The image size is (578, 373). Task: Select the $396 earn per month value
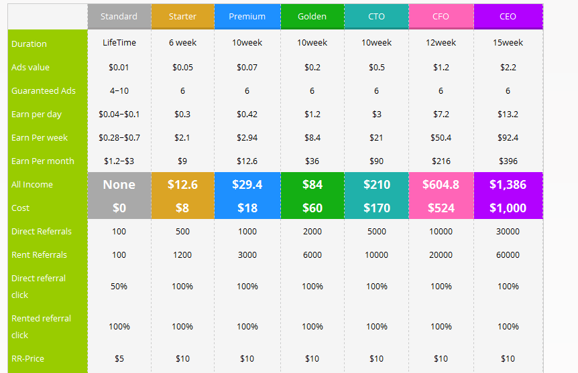click(508, 161)
